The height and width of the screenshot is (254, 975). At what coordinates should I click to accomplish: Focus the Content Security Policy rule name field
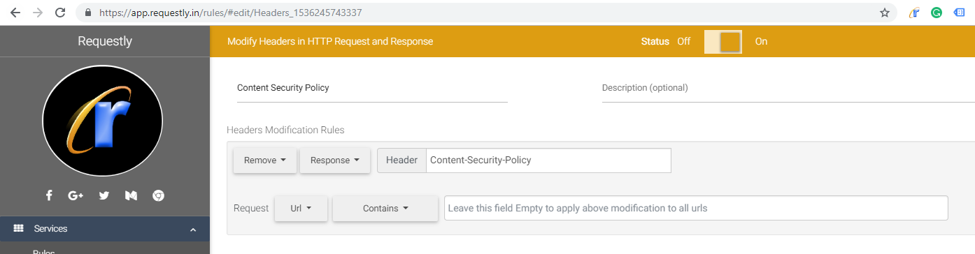pyautogui.click(x=372, y=89)
